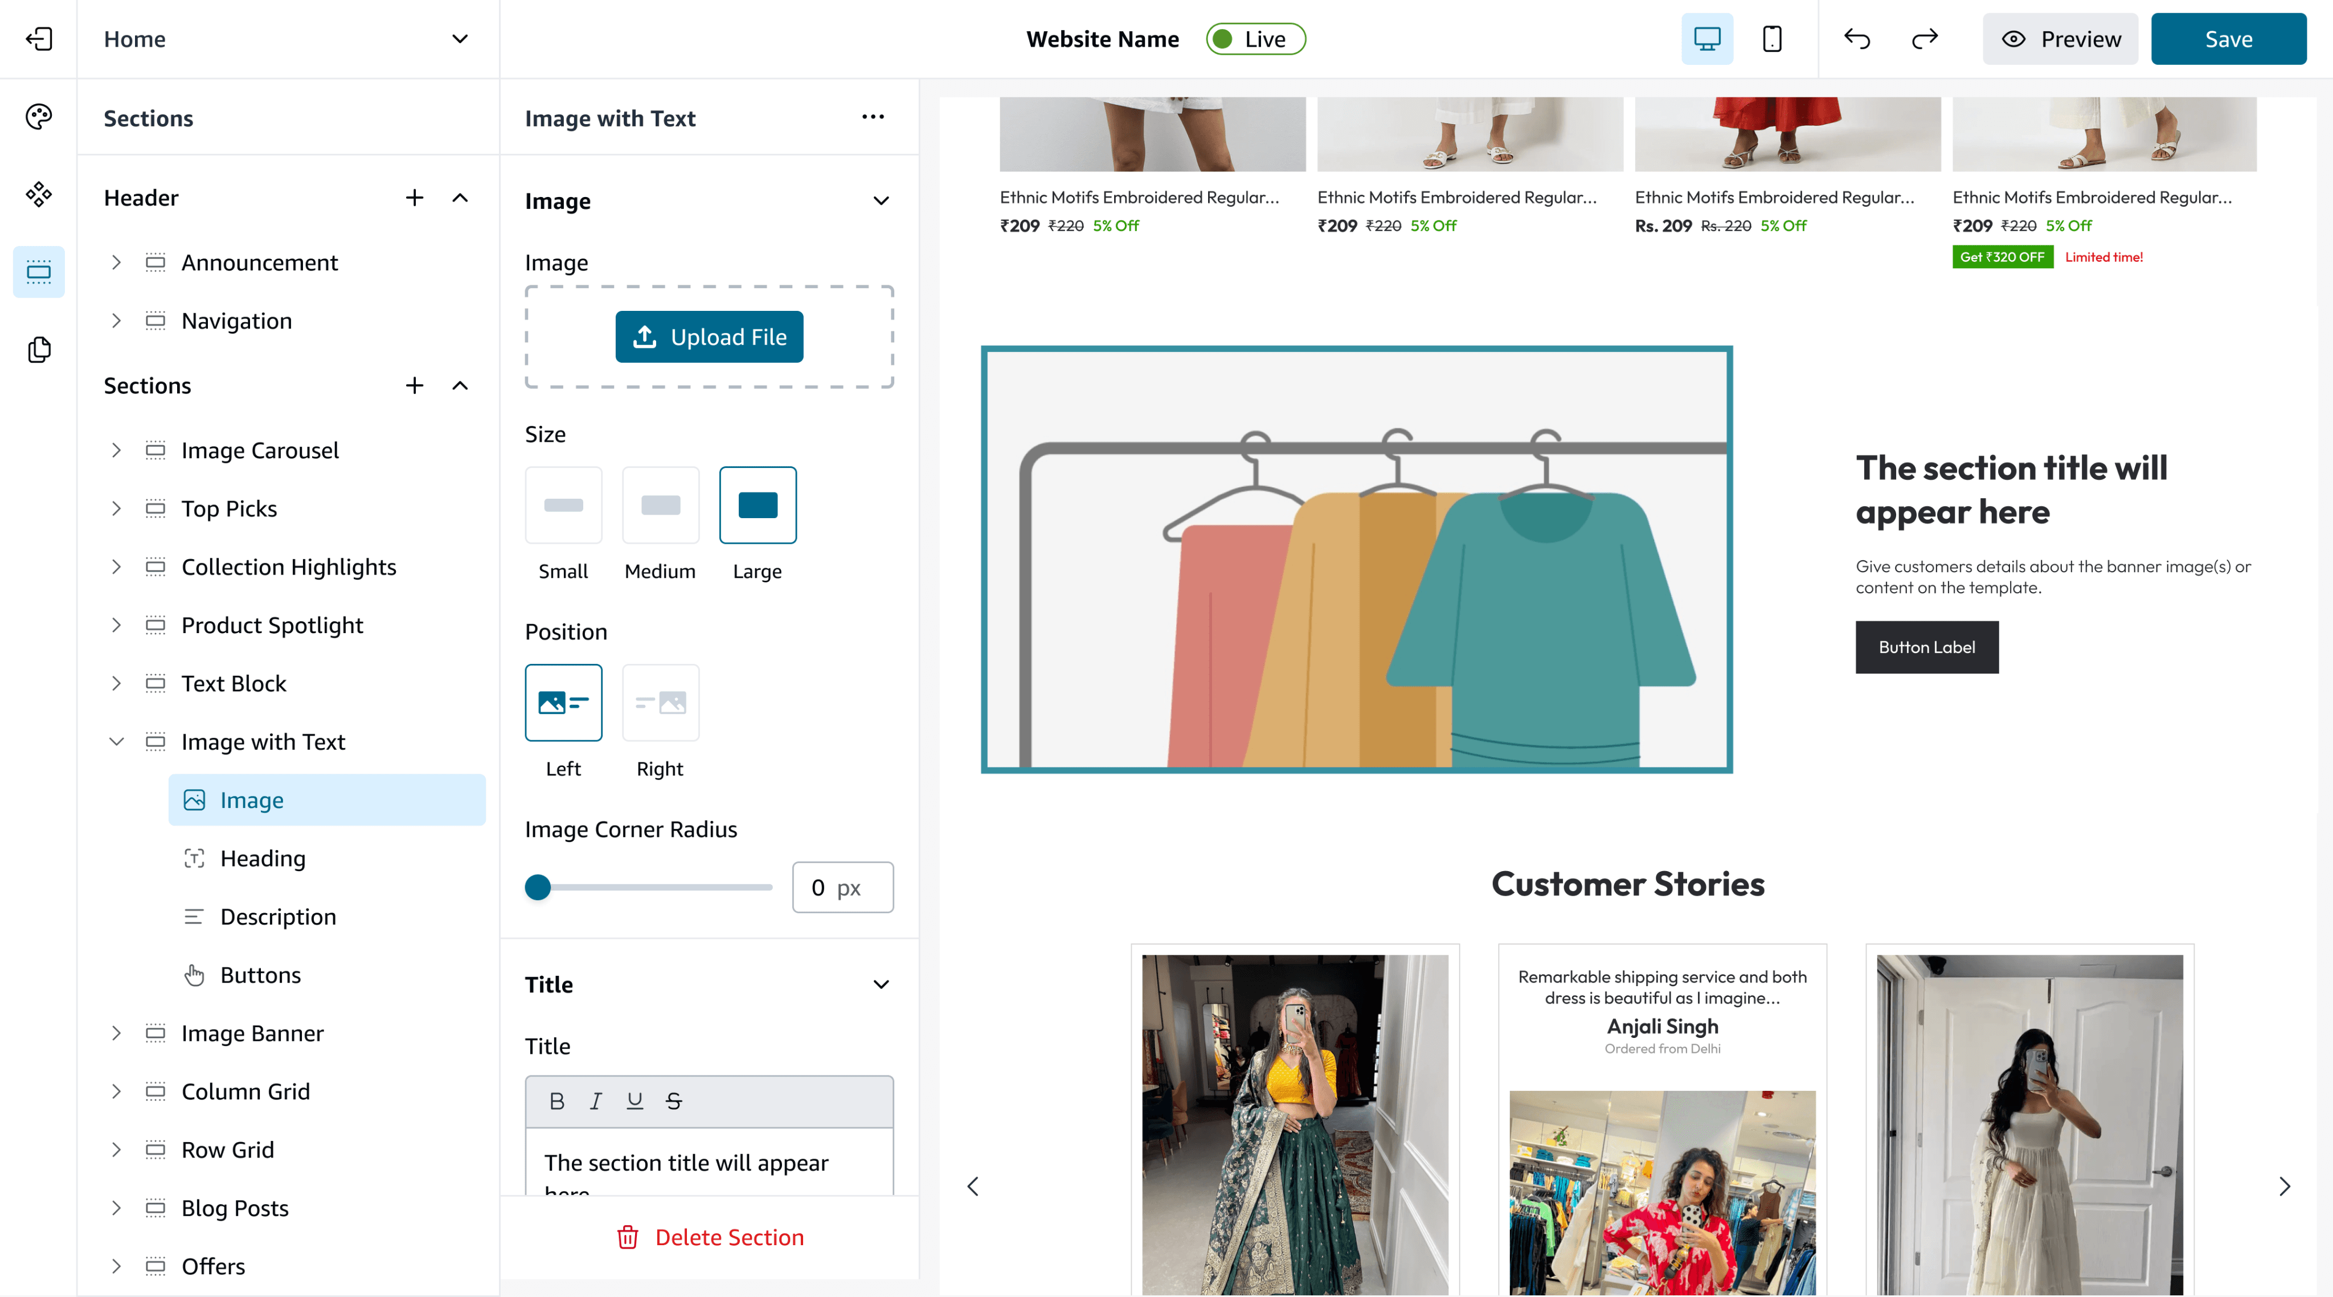The width and height of the screenshot is (2333, 1297).
Task: Select Medium image size option
Action: tap(660, 506)
